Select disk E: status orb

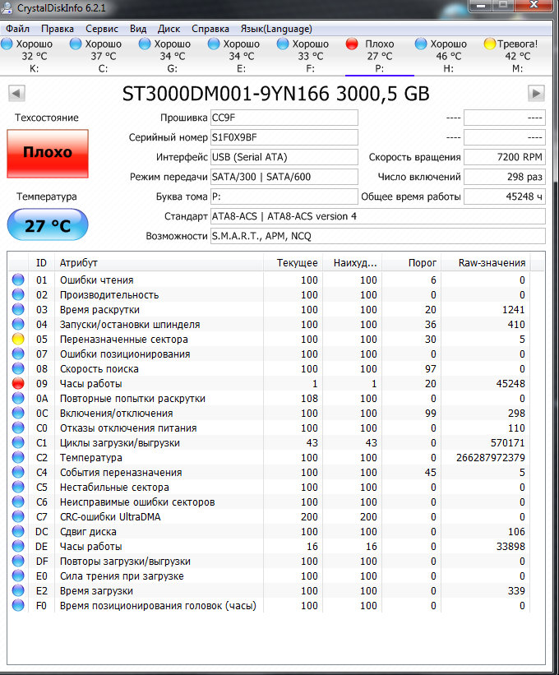pos(214,44)
